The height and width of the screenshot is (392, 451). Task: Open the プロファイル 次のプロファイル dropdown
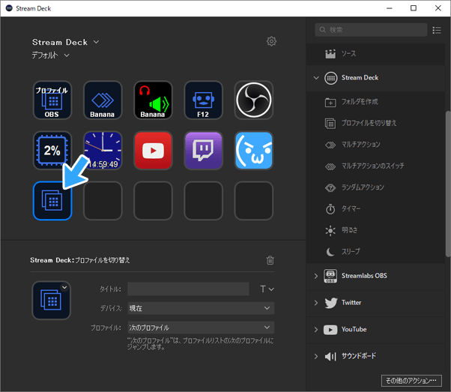pos(201,328)
